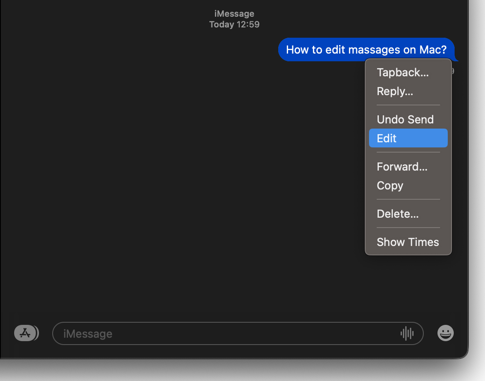Open the Apps (App Store) button
This screenshot has height=381, width=485.
pos(26,333)
